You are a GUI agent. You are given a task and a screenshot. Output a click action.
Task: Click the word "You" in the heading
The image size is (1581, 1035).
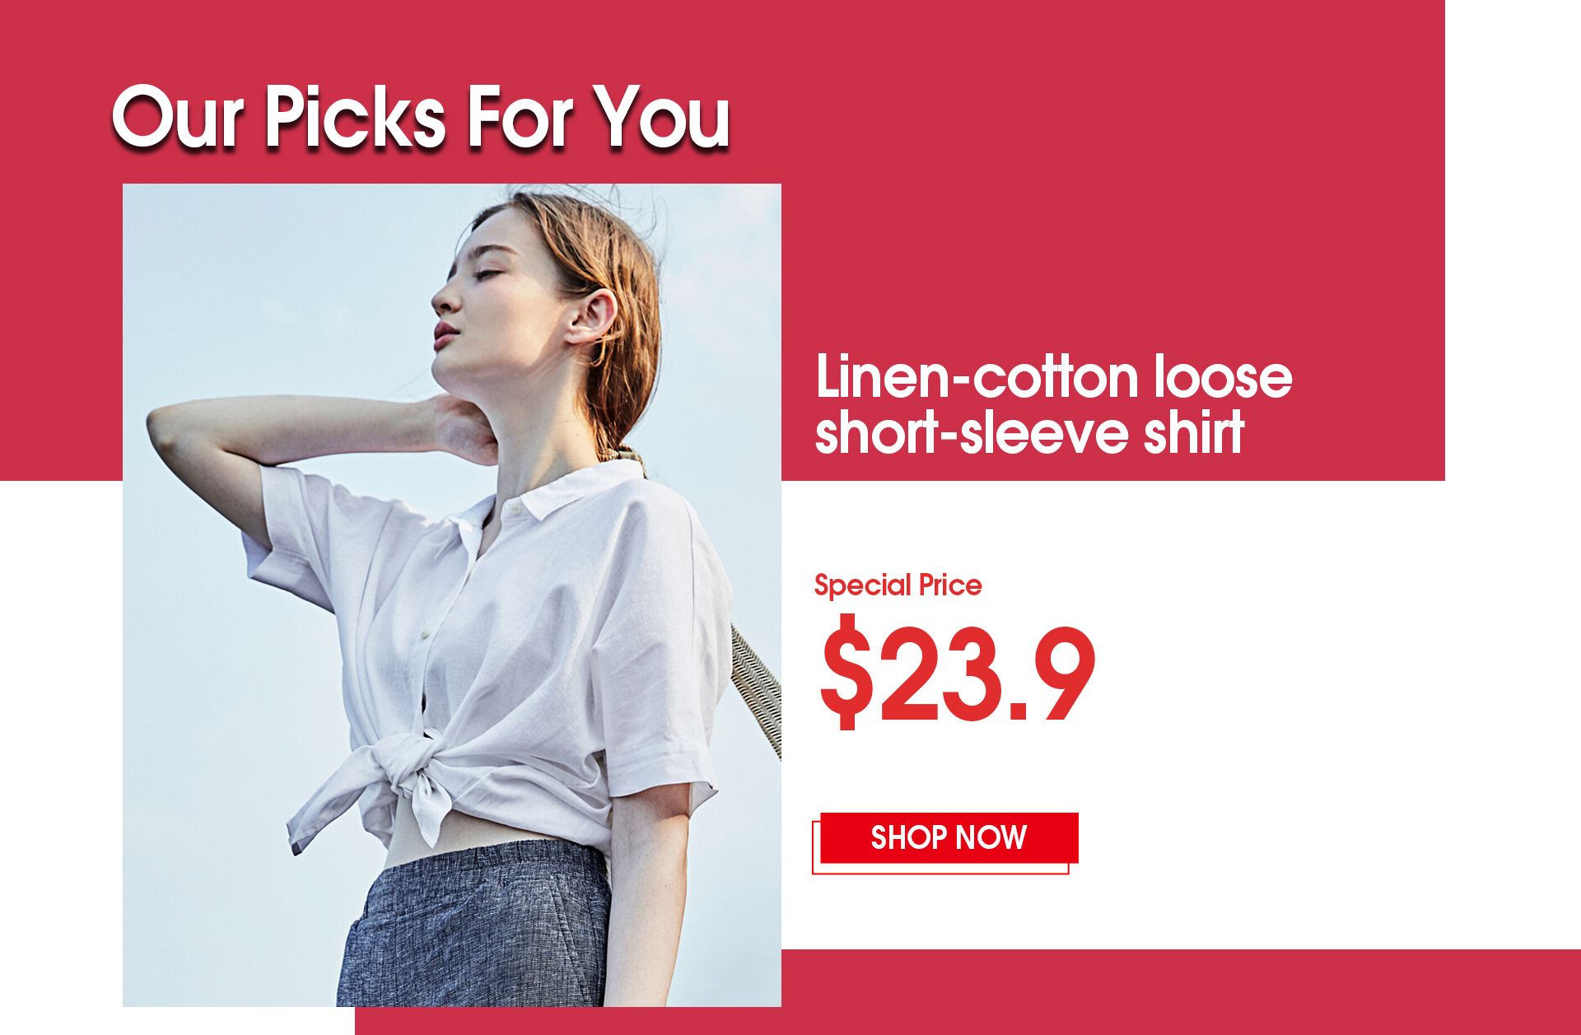pyautogui.click(x=662, y=117)
